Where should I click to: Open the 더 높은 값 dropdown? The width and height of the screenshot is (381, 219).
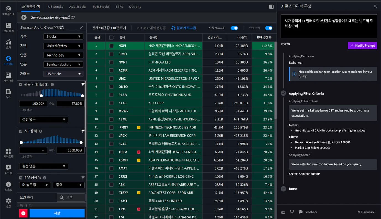coord(35,185)
